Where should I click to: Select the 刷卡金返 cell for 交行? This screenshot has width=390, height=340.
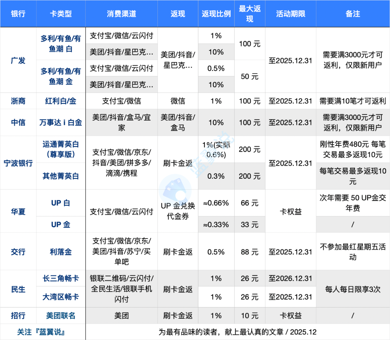(x=177, y=252)
